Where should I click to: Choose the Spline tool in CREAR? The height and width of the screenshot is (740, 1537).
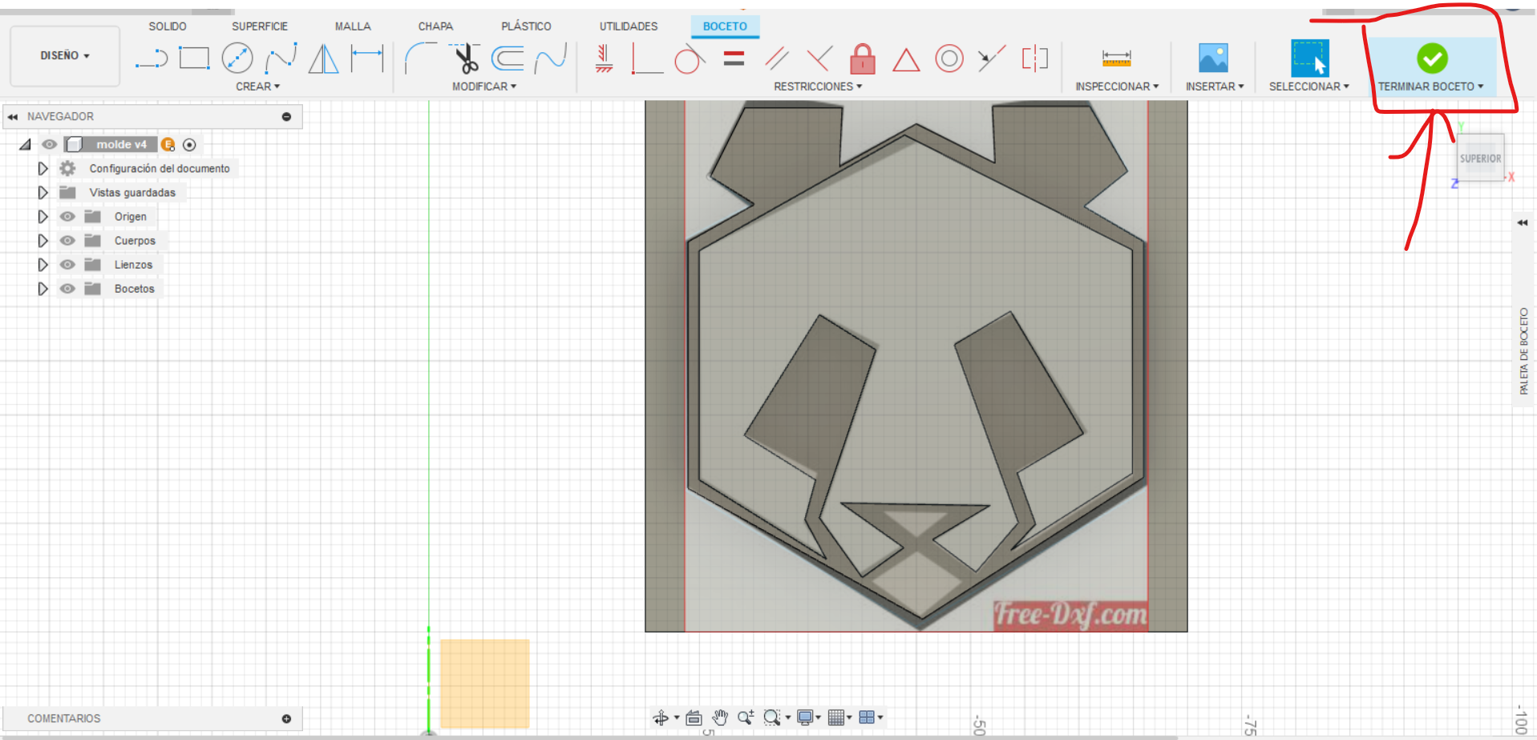click(x=281, y=59)
